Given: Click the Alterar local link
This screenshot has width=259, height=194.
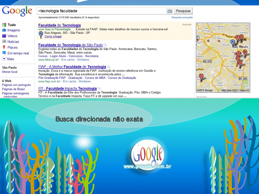Looking at the screenshot, I should click(x=10, y=72).
